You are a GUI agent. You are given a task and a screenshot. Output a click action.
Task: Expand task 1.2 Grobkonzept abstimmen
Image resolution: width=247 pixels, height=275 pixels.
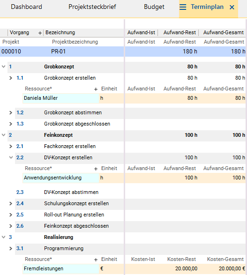(x=11, y=112)
